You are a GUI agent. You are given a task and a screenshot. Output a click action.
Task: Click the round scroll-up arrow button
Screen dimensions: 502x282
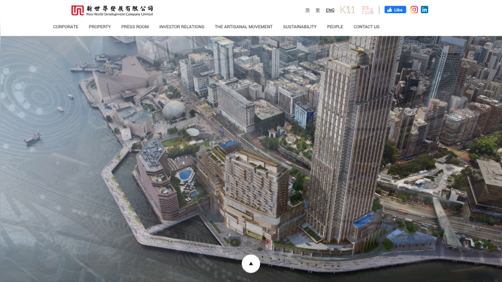251,264
